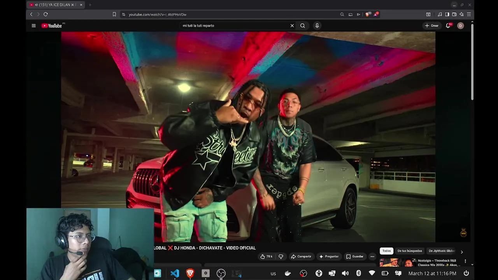
Task: Open the display mirroring tray icon
Action: 332,273
